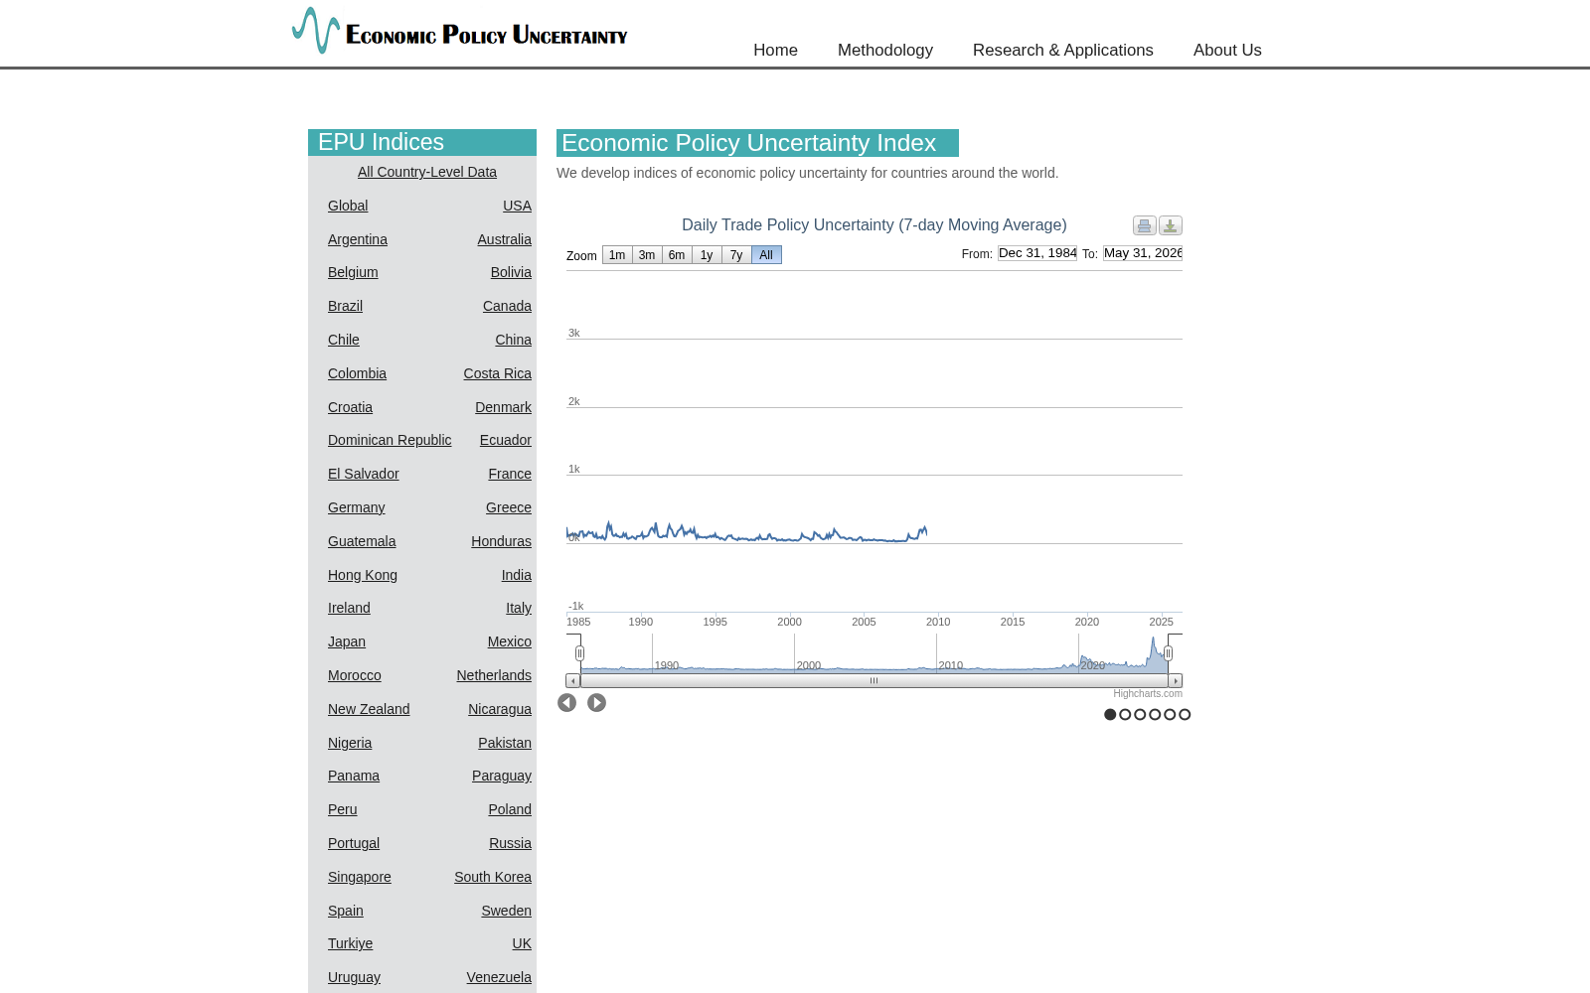Select the fourth carousel dot
1590x993 pixels.
[x=1155, y=715]
